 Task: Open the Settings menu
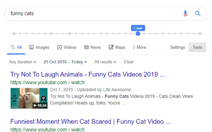click(178, 47)
